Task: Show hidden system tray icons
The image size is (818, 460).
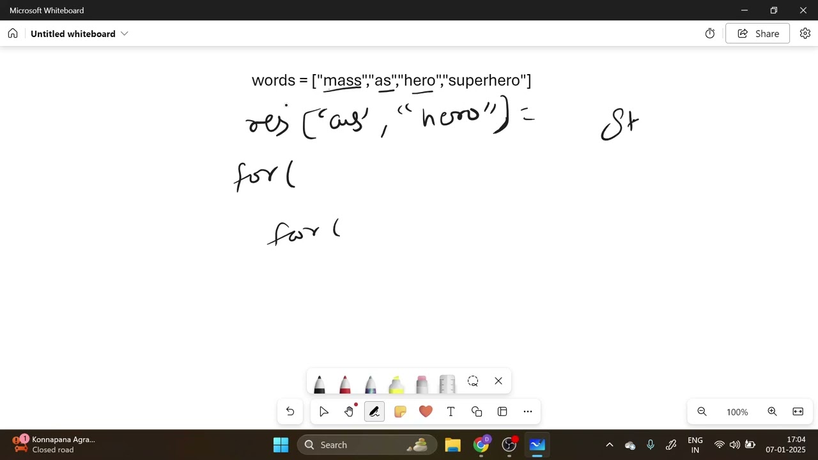Action: (x=610, y=445)
